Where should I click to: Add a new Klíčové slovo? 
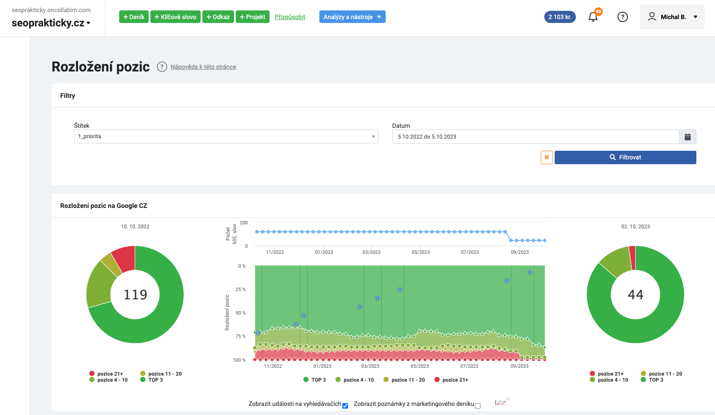(x=175, y=17)
